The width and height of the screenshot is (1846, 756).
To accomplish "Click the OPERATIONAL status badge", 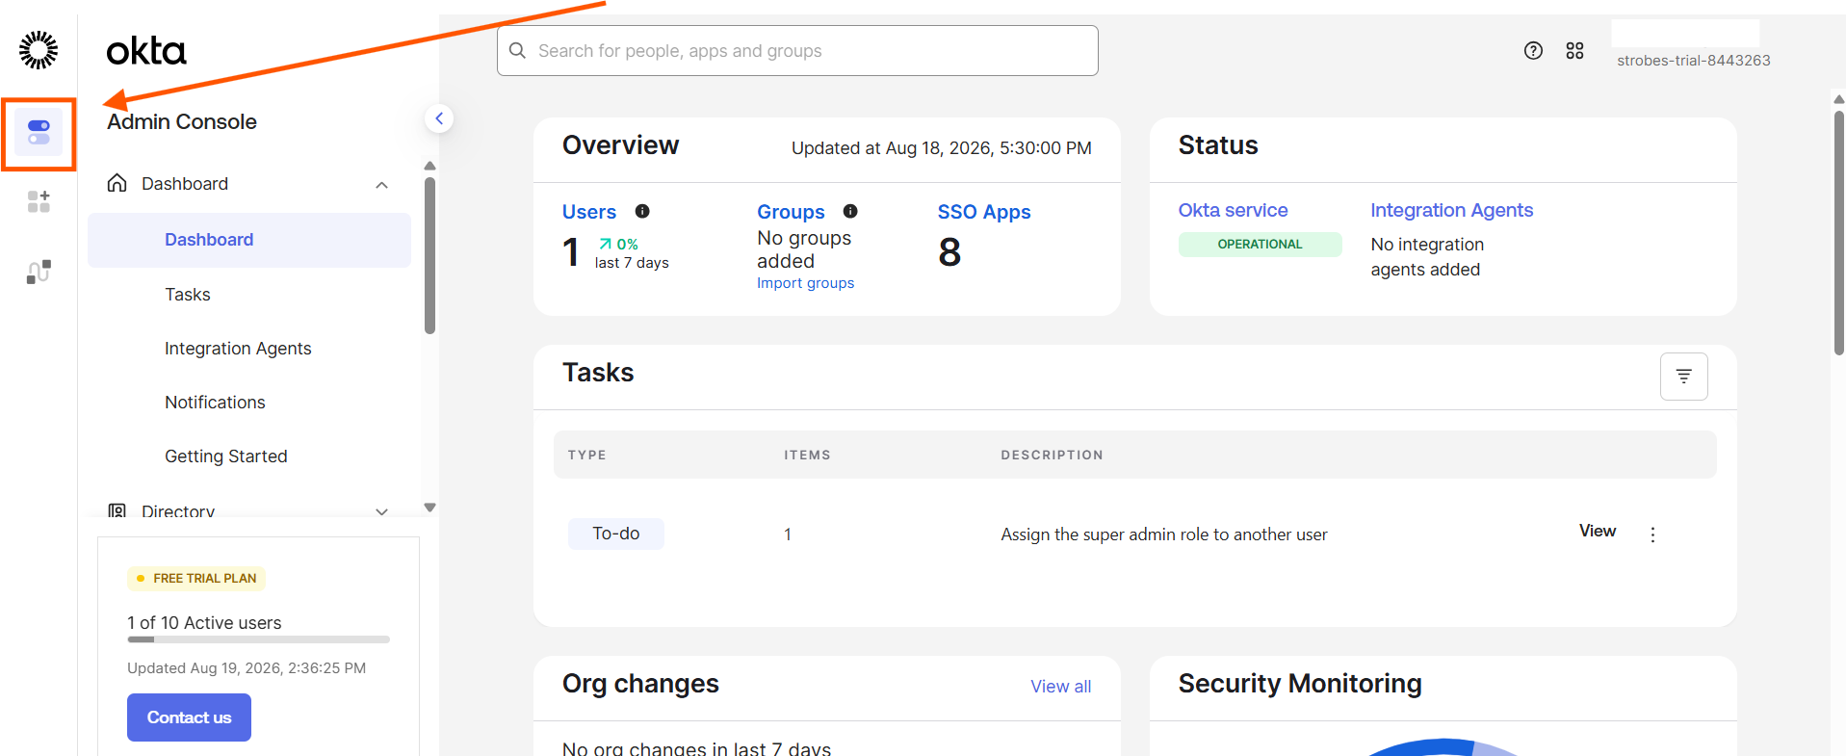I will 1260,245.
